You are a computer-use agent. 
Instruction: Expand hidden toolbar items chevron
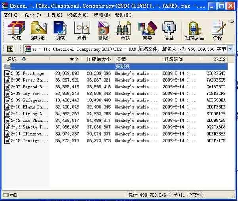pyautogui.click(x=232, y=22)
